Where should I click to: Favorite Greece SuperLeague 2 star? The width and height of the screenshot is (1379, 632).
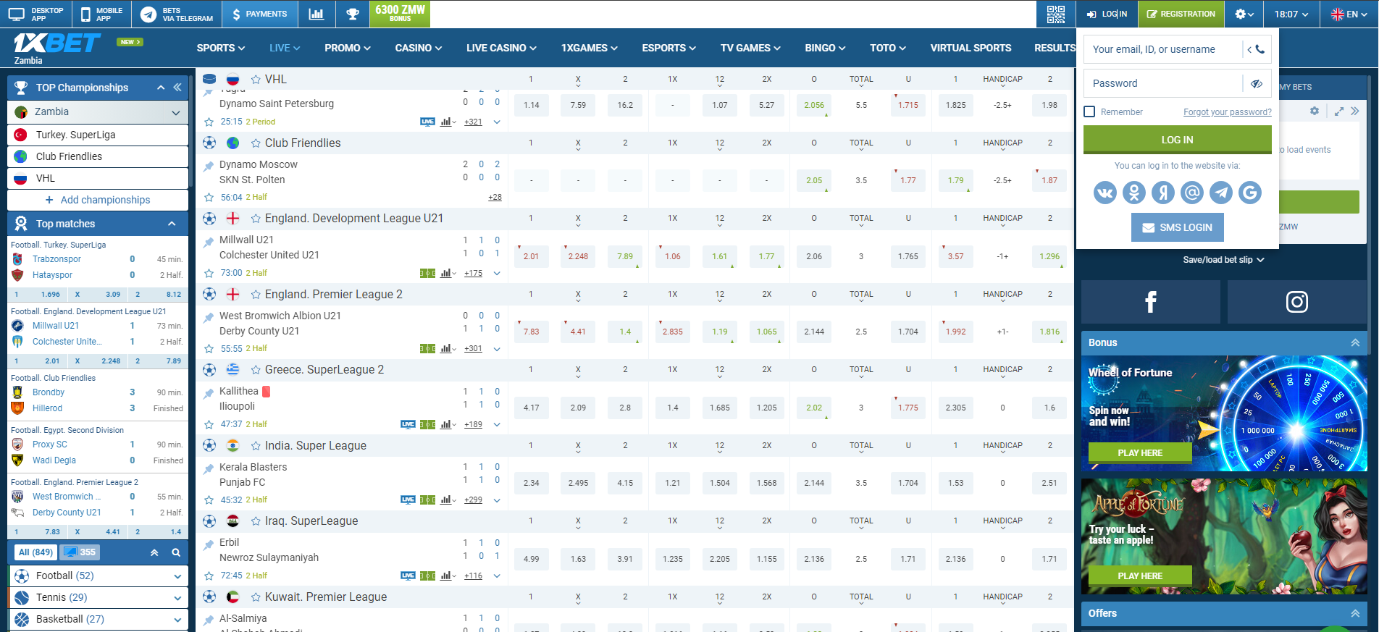[x=256, y=370]
